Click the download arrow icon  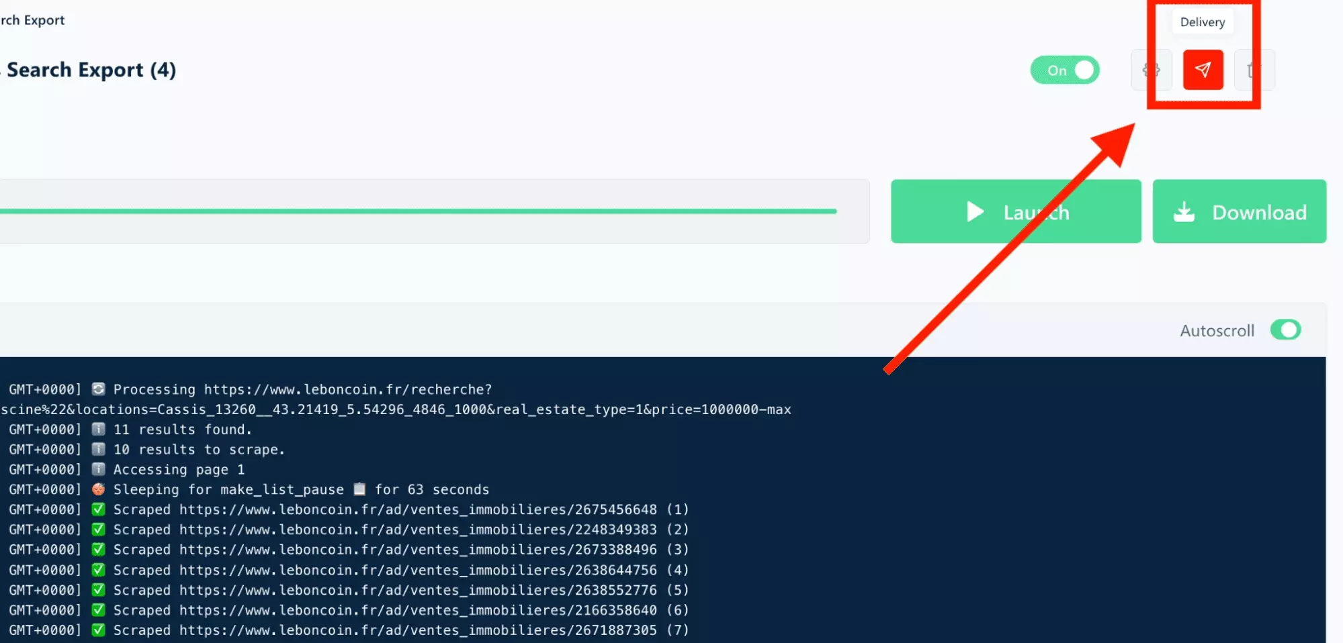point(1184,212)
